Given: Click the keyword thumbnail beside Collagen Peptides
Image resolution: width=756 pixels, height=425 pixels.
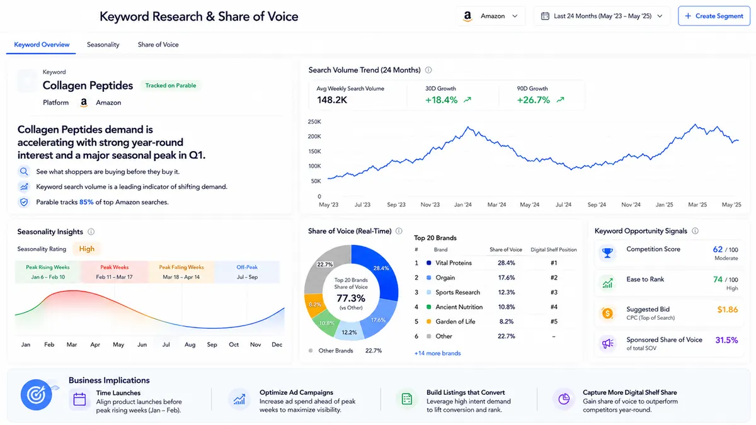Looking at the screenshot, I should coord(27,82).
